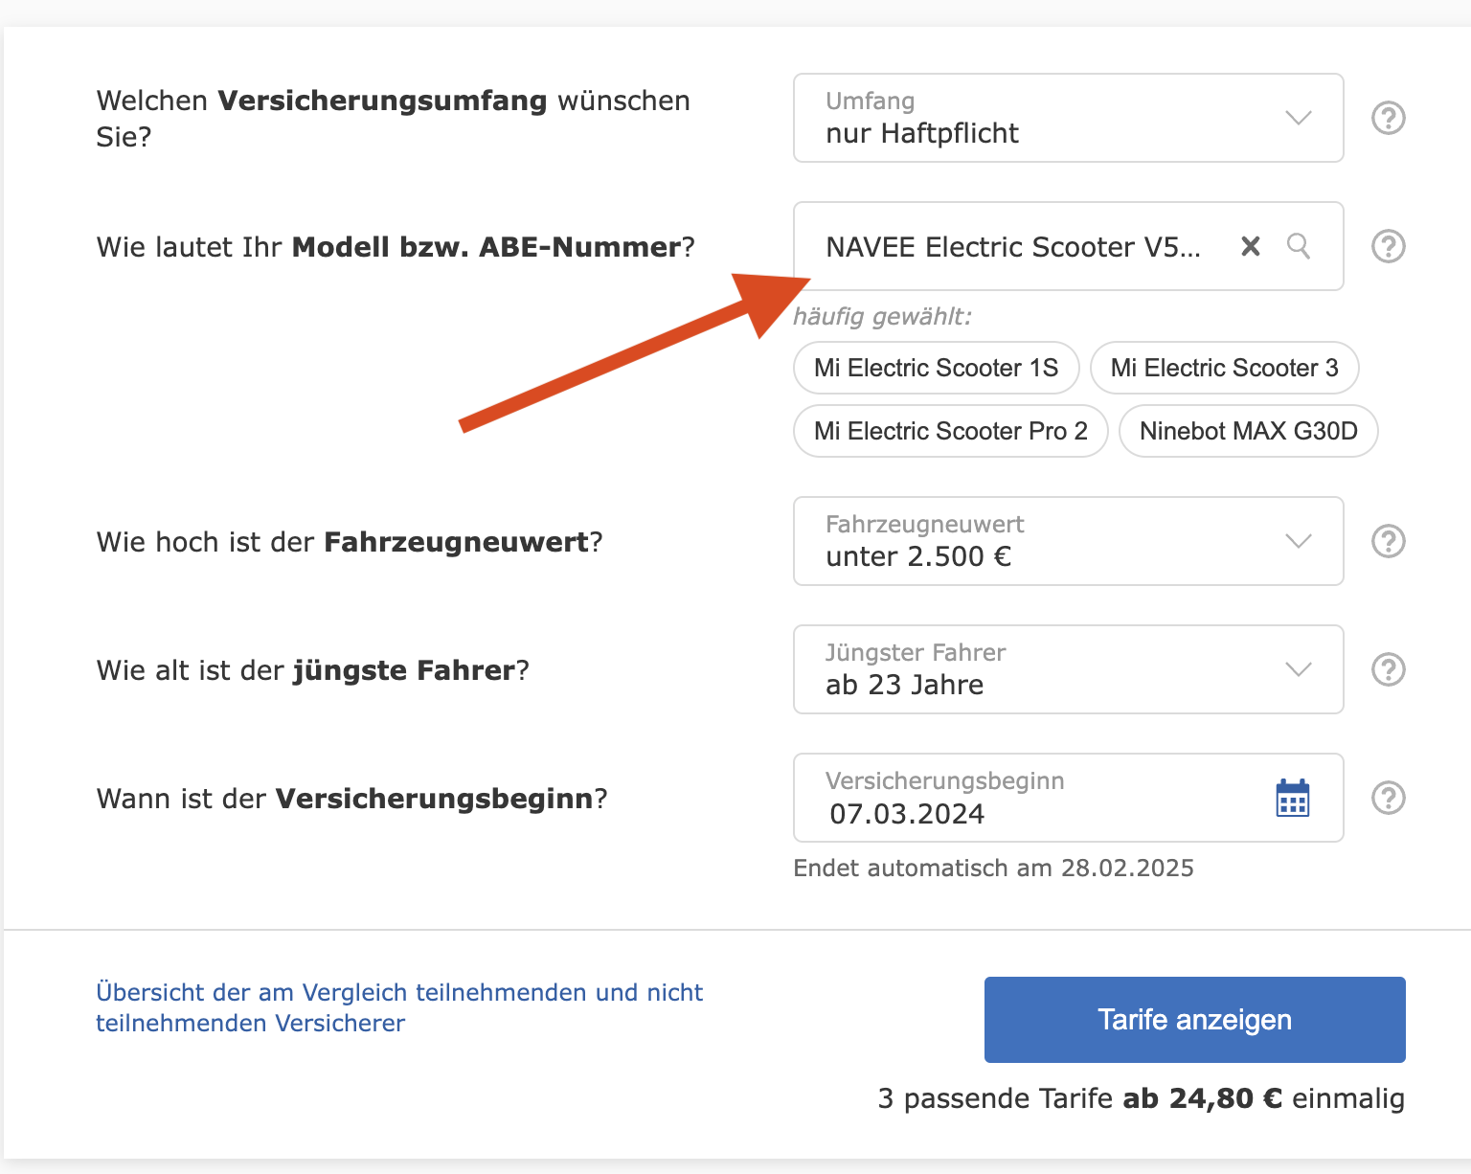Screen dimensions: 1471x1174
Task: Clear the NAVEE model entry with X
Action: [1250, 246]
